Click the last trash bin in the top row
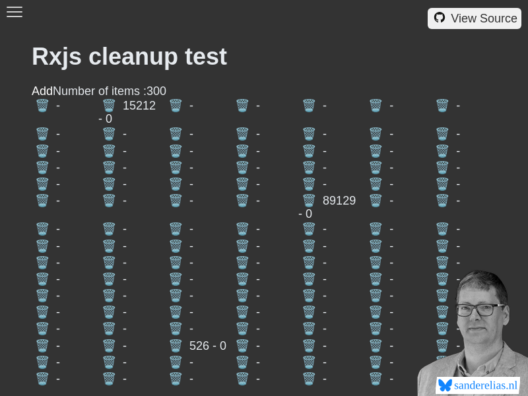Viewport: 528px width, 396px height. coord(442,105)
